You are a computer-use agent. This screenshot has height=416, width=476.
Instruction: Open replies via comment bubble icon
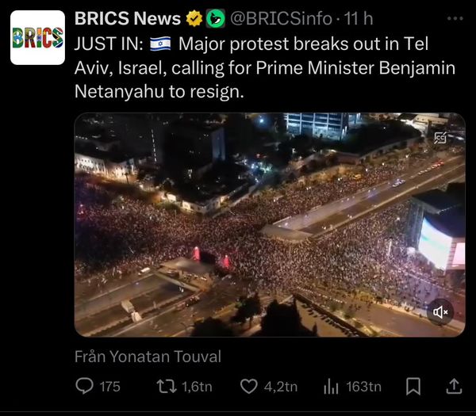coord(84,387)
